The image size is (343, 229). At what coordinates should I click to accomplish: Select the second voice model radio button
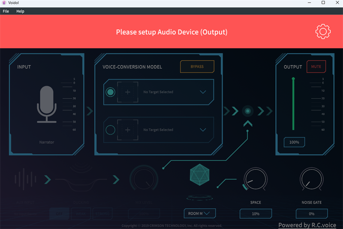[x=110, y=130]
